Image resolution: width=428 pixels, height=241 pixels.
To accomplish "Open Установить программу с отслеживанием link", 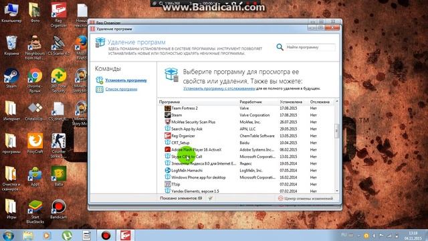I will (x=219, y=88).
